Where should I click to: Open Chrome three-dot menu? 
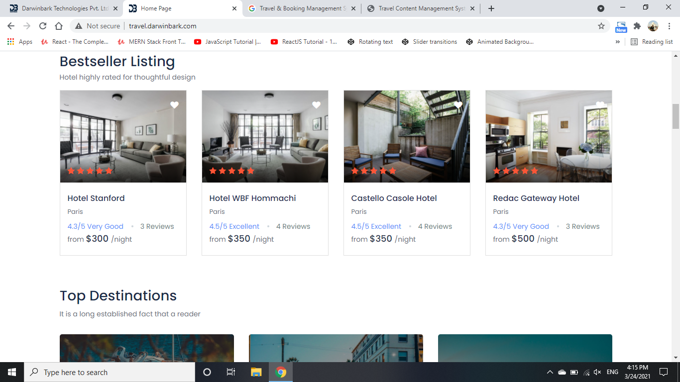point(669,26)
